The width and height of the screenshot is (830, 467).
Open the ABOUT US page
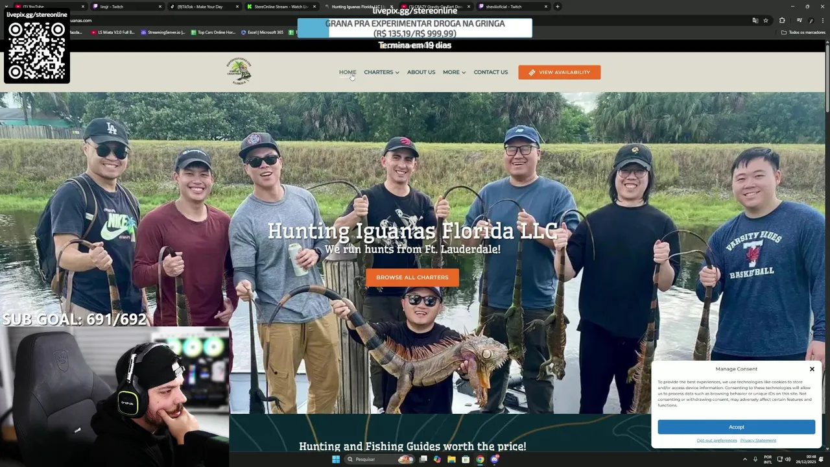point(421,72)
